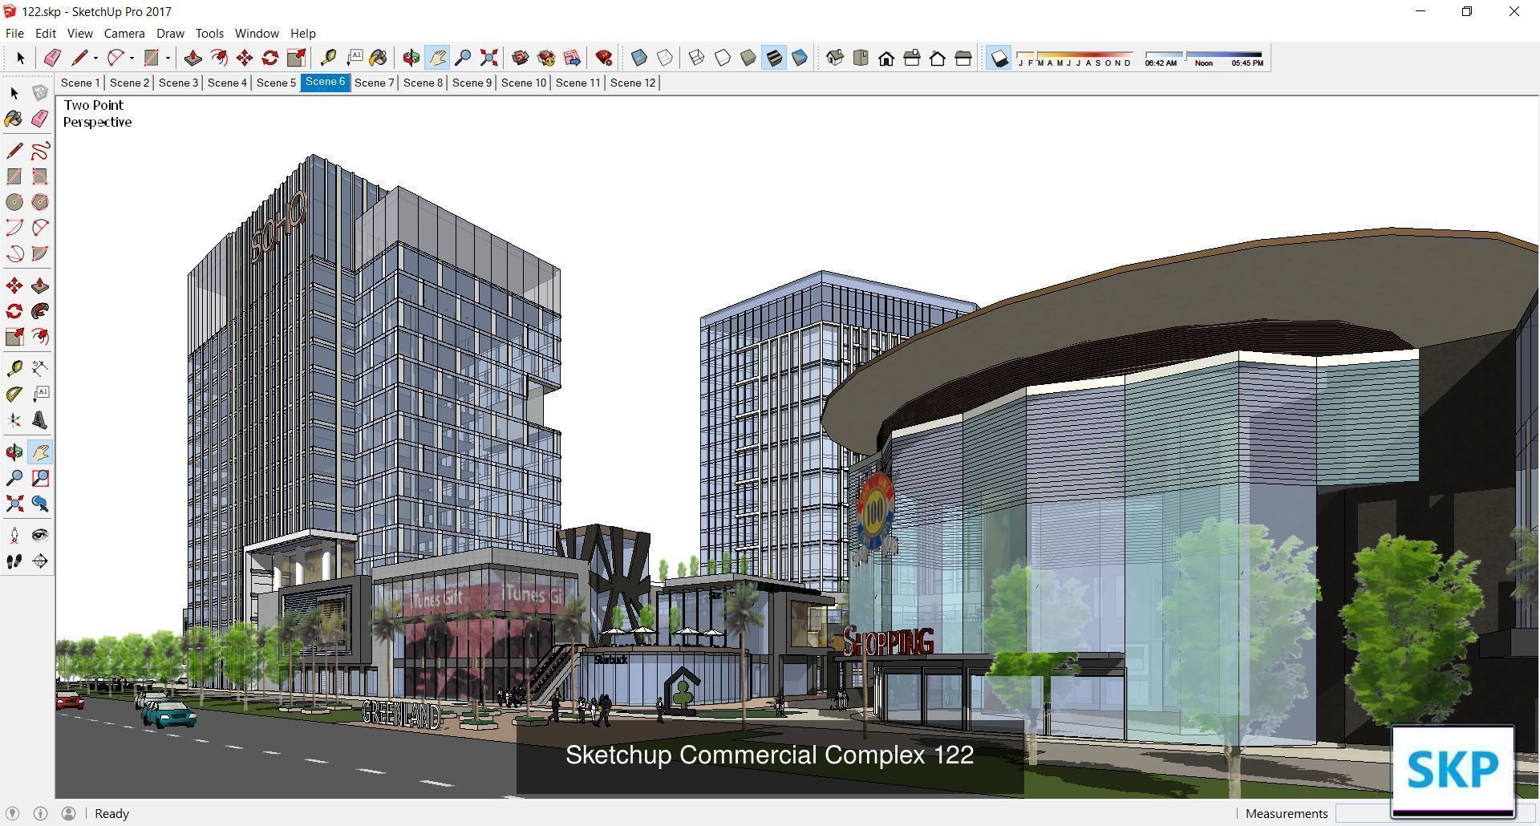
Task: Open Extension Manager ruby gem icon
Action: point(604,58)
